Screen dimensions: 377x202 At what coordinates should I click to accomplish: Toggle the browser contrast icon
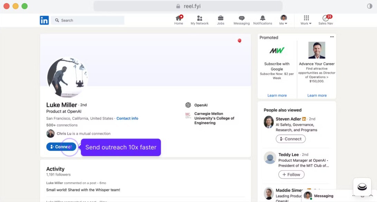click(x=369, y=6)
